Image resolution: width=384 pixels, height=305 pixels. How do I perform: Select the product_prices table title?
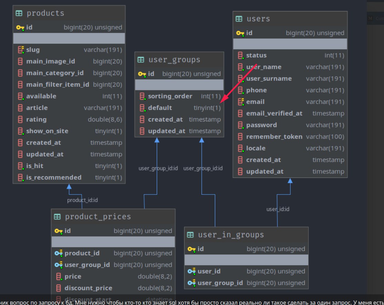[x=98, y=217]
